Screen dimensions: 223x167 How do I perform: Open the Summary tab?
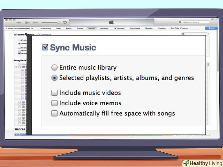(x=46, y=28)
